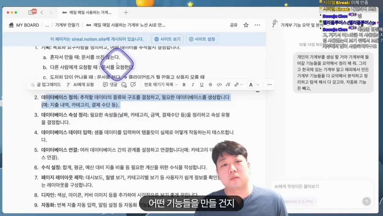The image size is (383, 216).
Task: Insert inline equation with √x icon
Action: click(228, 85)
